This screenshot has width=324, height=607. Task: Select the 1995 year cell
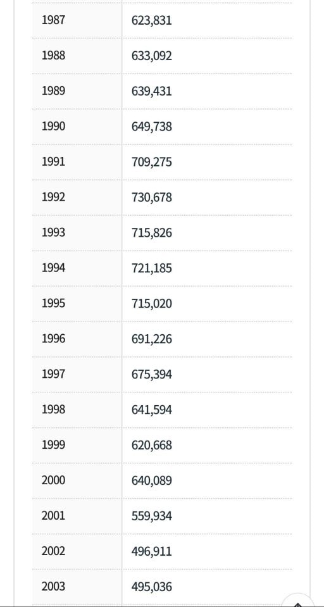(x=77, y=304)
